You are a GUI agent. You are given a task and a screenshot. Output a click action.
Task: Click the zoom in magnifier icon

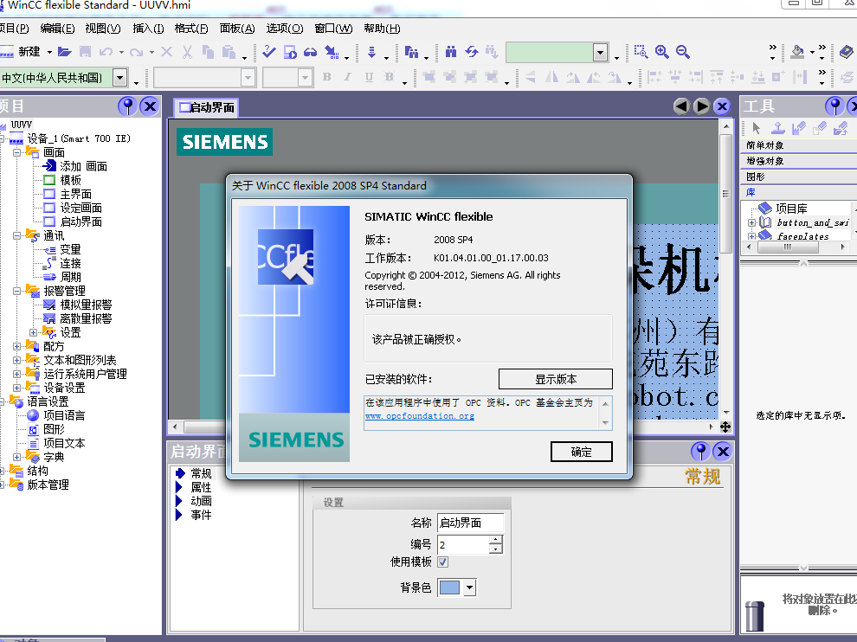[662, 52]
